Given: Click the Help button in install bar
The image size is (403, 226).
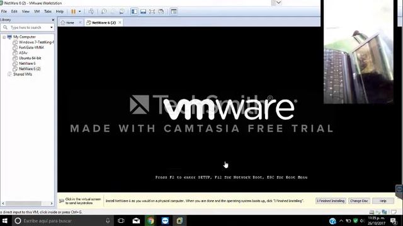Looking at the screenshot, I should tap(383, 201).
